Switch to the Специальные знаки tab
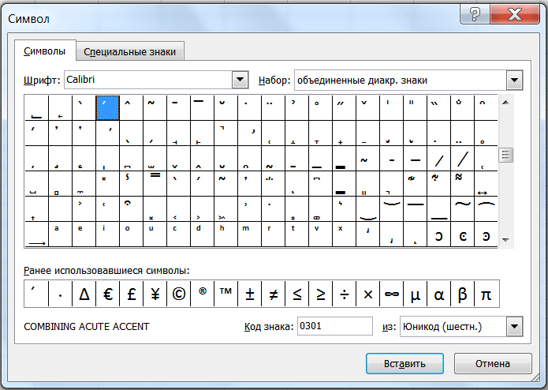Screen dimensions: 548x390 (x=132, y=52)
